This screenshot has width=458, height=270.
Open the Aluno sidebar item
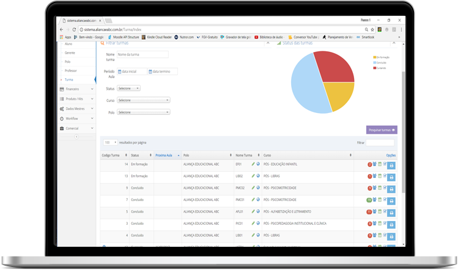(x=68, y=44)
